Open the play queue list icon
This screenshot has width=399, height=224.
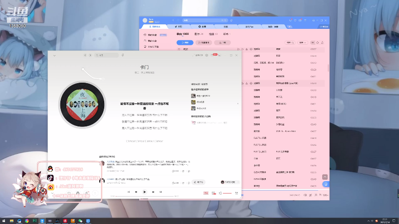point(236,193)
